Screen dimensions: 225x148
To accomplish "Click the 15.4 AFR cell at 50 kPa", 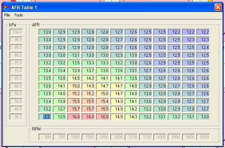I will pyautogui.click(x=103, y=101).
